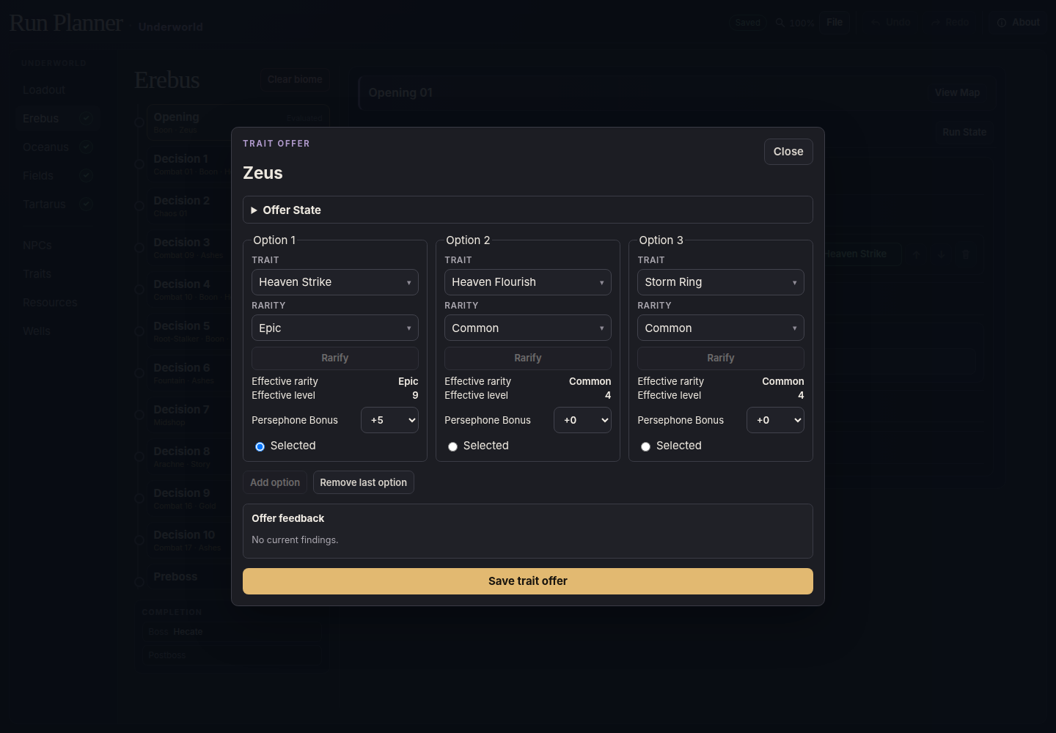Image resolution: width=1056 pixels, height=733 pixels.
Task: Click Rarify under Option 3
Action: (721, 358)
